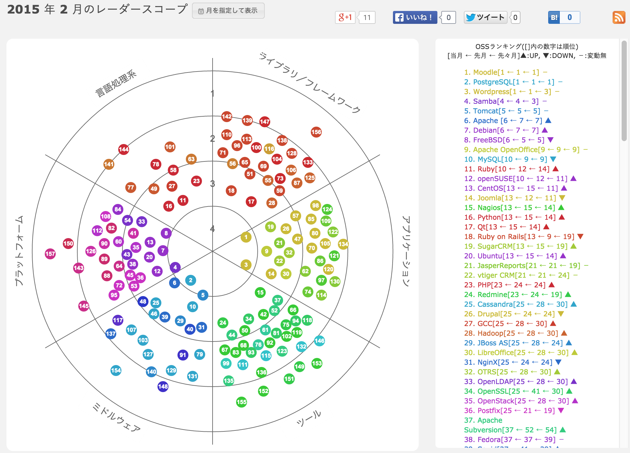
Task: Click the orange RSS feed icon
Action: tap(618, 17)
